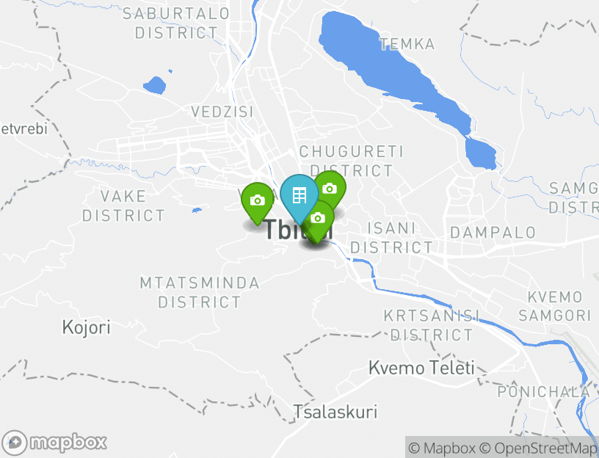Open the Mapbox logo in the corner

54,443
